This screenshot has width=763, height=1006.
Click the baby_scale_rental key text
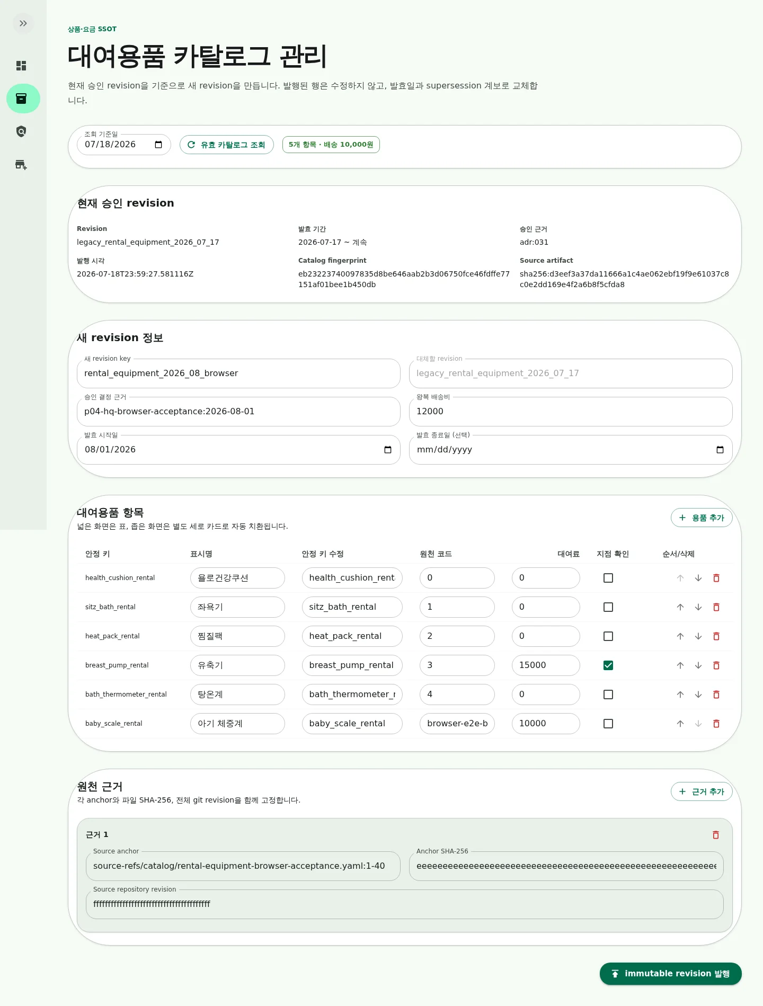tap(114, 724)
